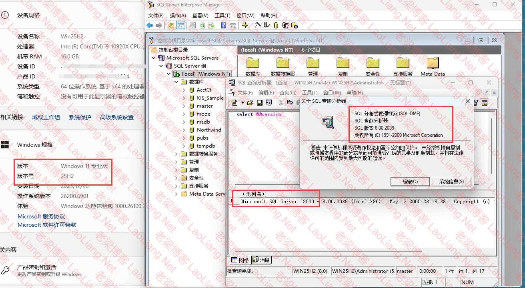Click the wizard wand toolbar icon
Image resolution: width=525 pixels, height=288 pixels.
(x=257, y=25)
